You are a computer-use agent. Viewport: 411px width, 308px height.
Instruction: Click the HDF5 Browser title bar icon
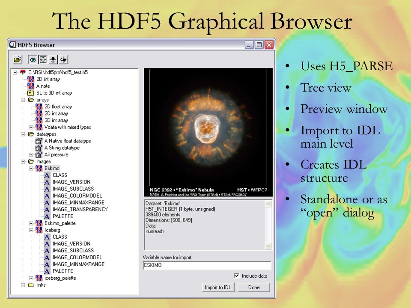pos(12,44)
